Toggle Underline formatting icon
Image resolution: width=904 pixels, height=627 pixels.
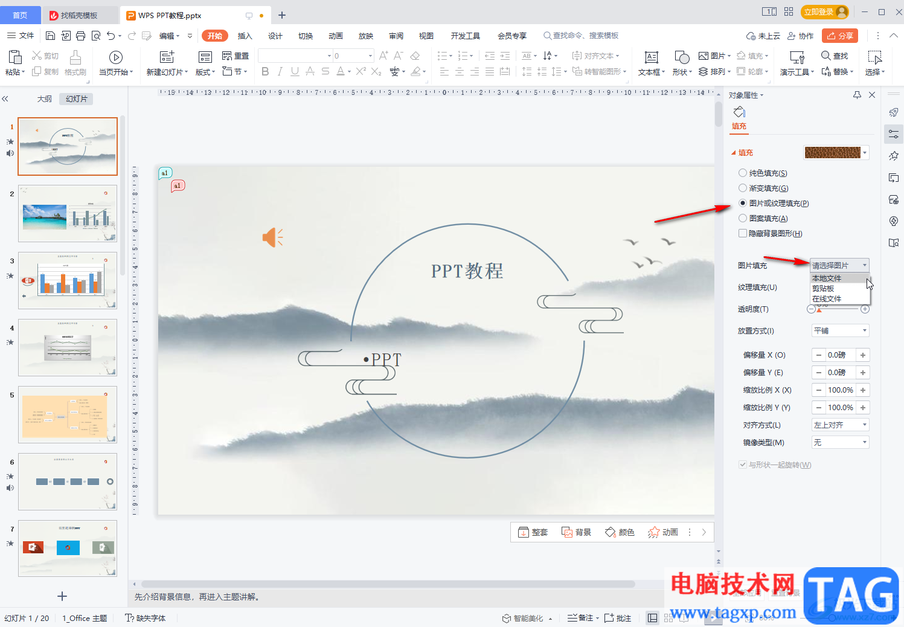pos(295,72)
